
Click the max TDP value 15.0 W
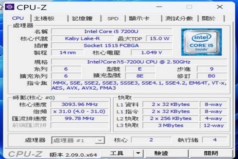coord(159,38)
